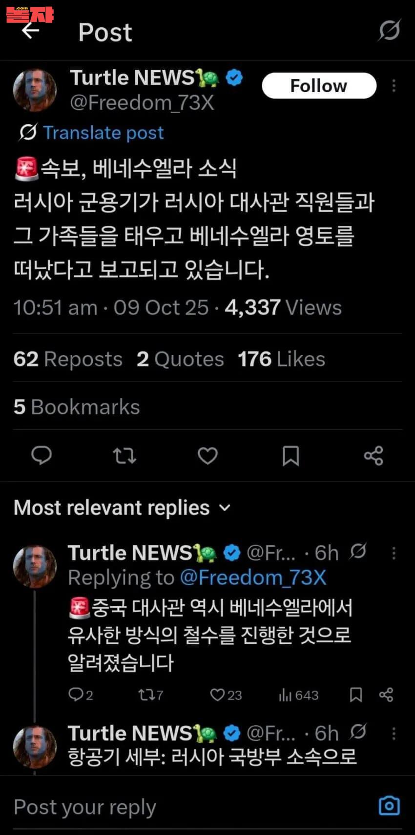Share the first reply about Chinese embassy
This screenshot has width=415, height=835.
[386, 695]
